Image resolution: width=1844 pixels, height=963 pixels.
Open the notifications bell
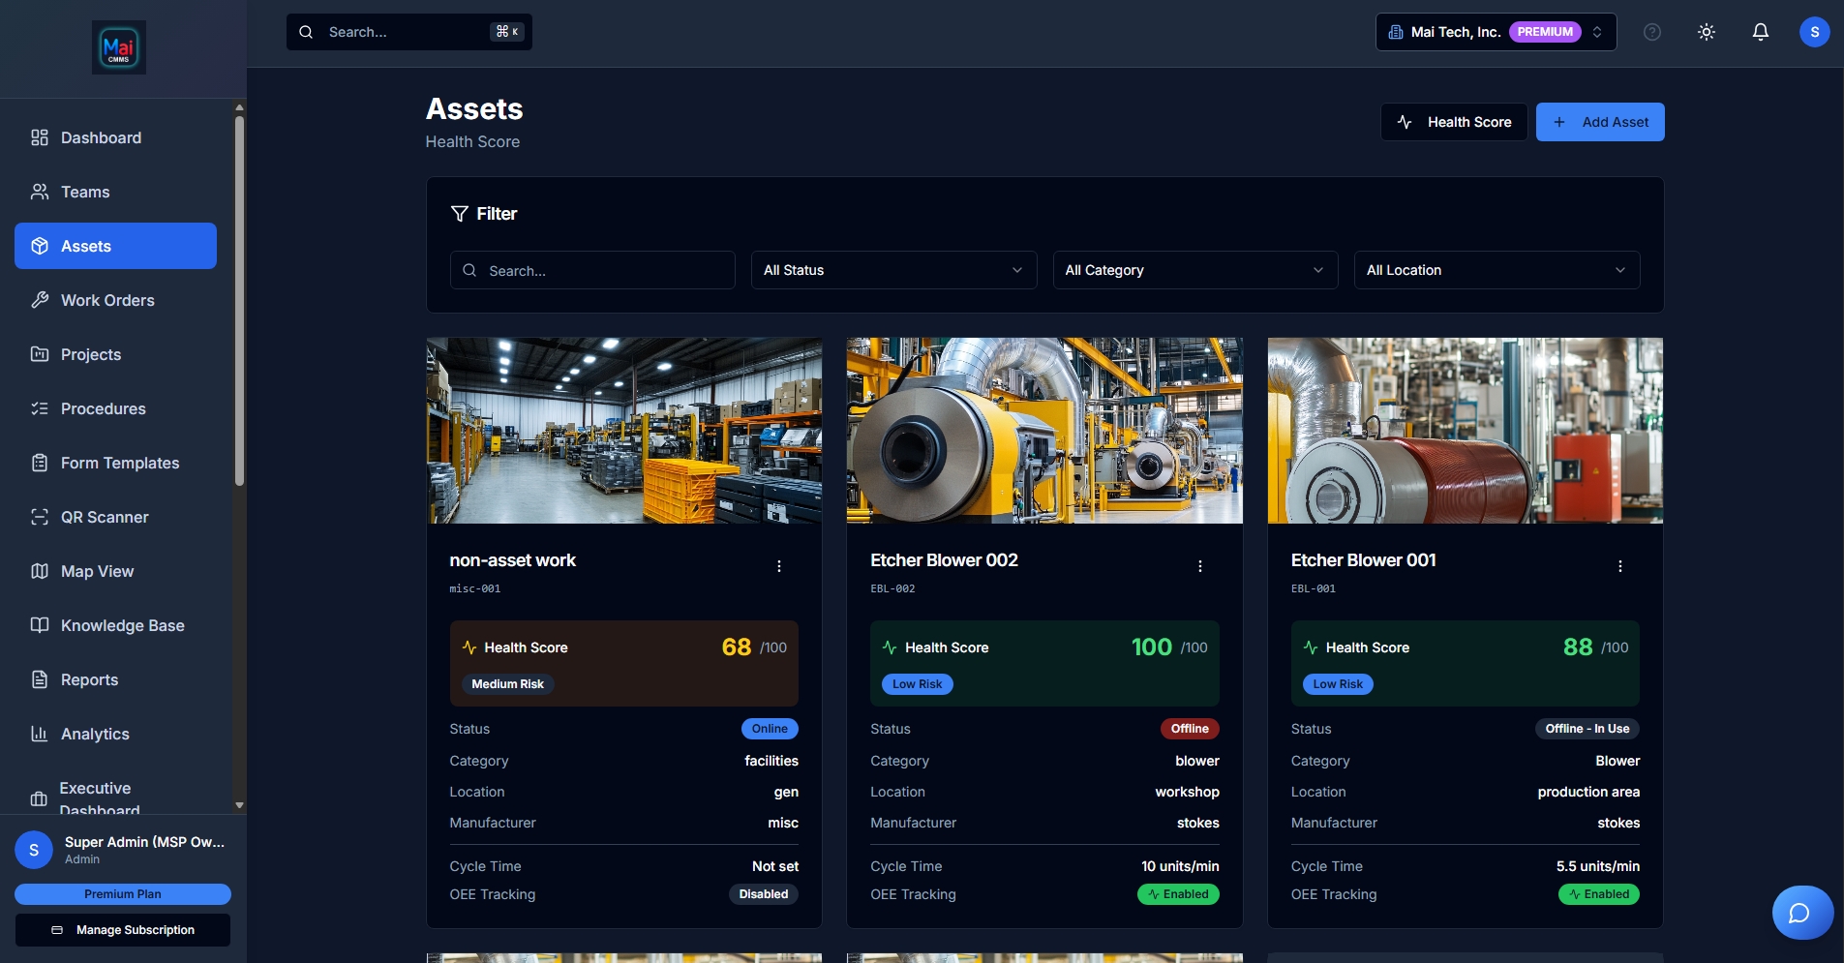[1760, 32]
